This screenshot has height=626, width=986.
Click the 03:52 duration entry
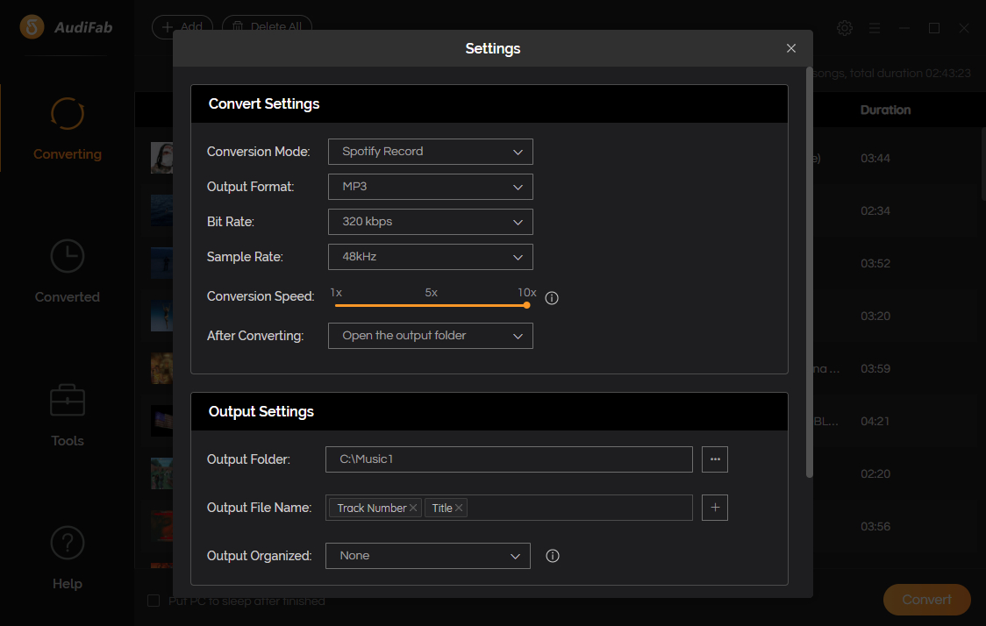tap(875, 263)
